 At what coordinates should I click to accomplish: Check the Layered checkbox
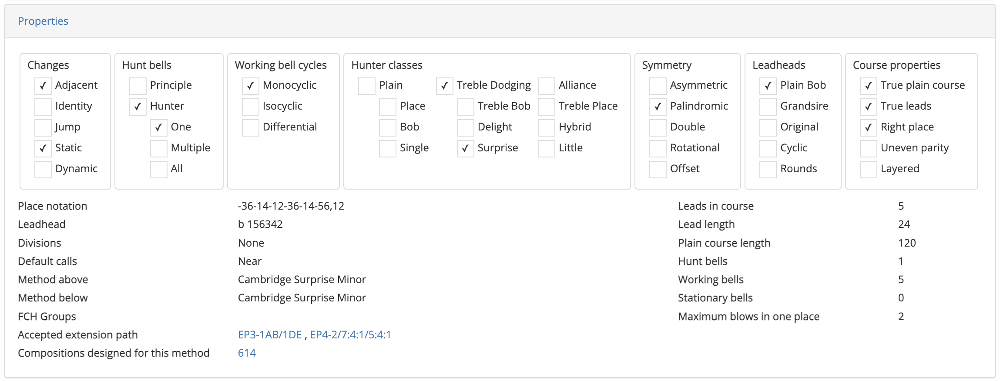pyautogui.click(x=869, y=169)
